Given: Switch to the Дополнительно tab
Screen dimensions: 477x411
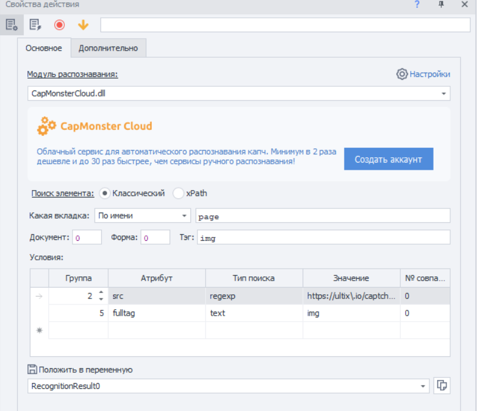Looking at the screenshot, I should tap(108, 48).
